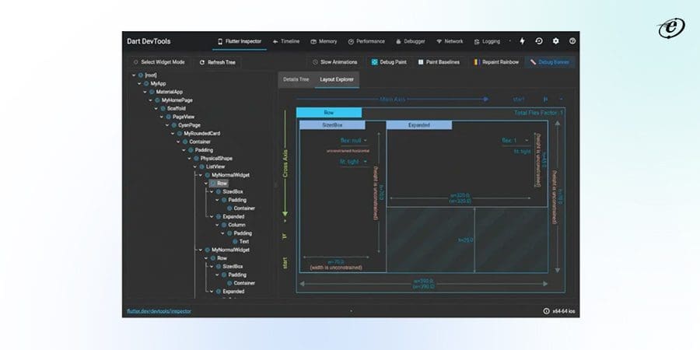Toggle Debug Paint overlay
This screenshot has width=700, height=350.
point(389,62)
